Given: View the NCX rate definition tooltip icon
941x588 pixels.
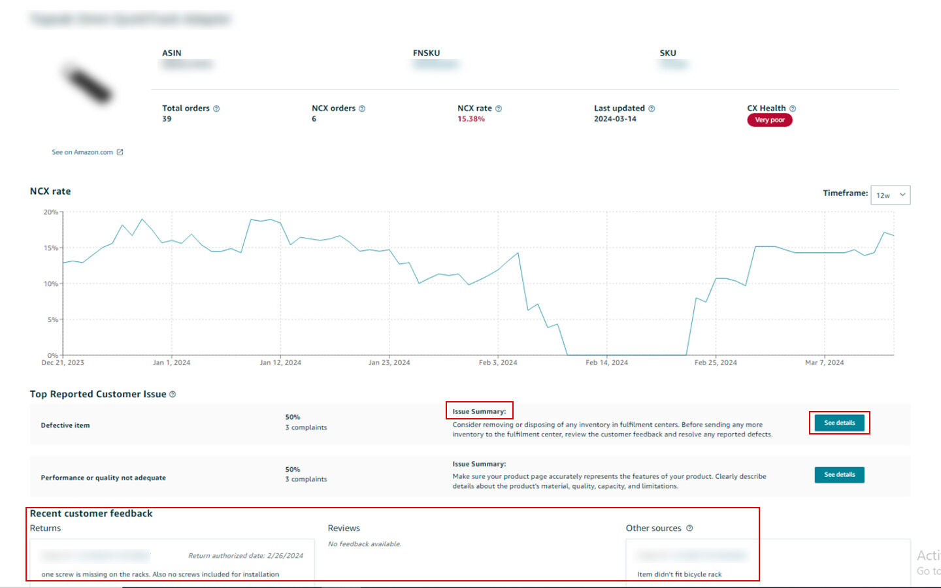Looking at the screenshot, I should [498, 108].
